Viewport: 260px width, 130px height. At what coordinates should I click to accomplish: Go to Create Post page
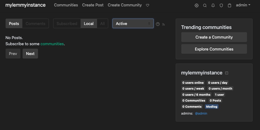93,5
